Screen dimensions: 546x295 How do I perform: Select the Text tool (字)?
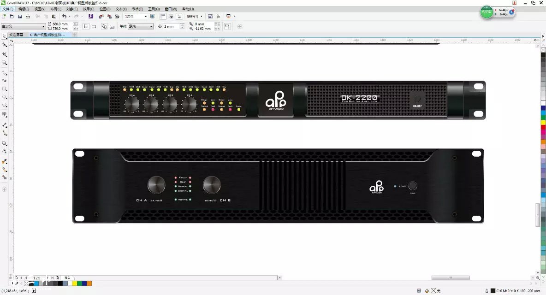pyautogui.click(x=5, y=114)
